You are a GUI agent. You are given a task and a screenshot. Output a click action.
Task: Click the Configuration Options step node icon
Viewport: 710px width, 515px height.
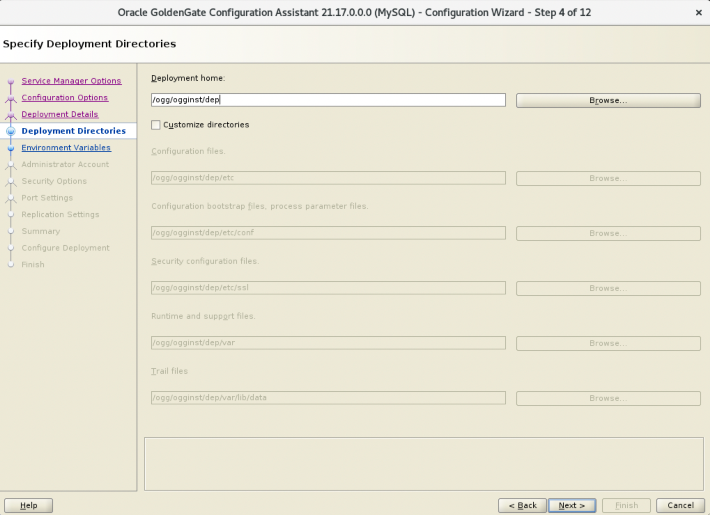pyautogui.click(x=11, y=98)
